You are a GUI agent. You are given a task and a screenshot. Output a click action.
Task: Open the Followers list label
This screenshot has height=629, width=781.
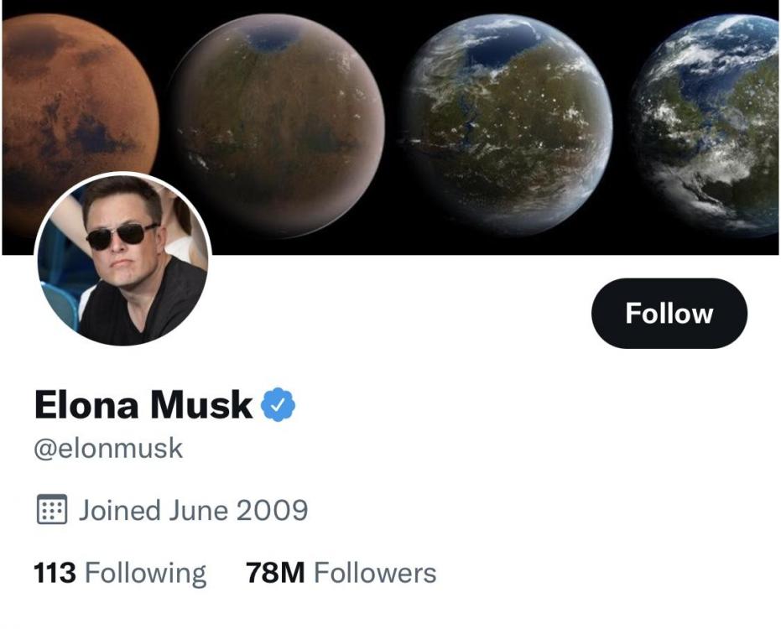pos(375,574)
